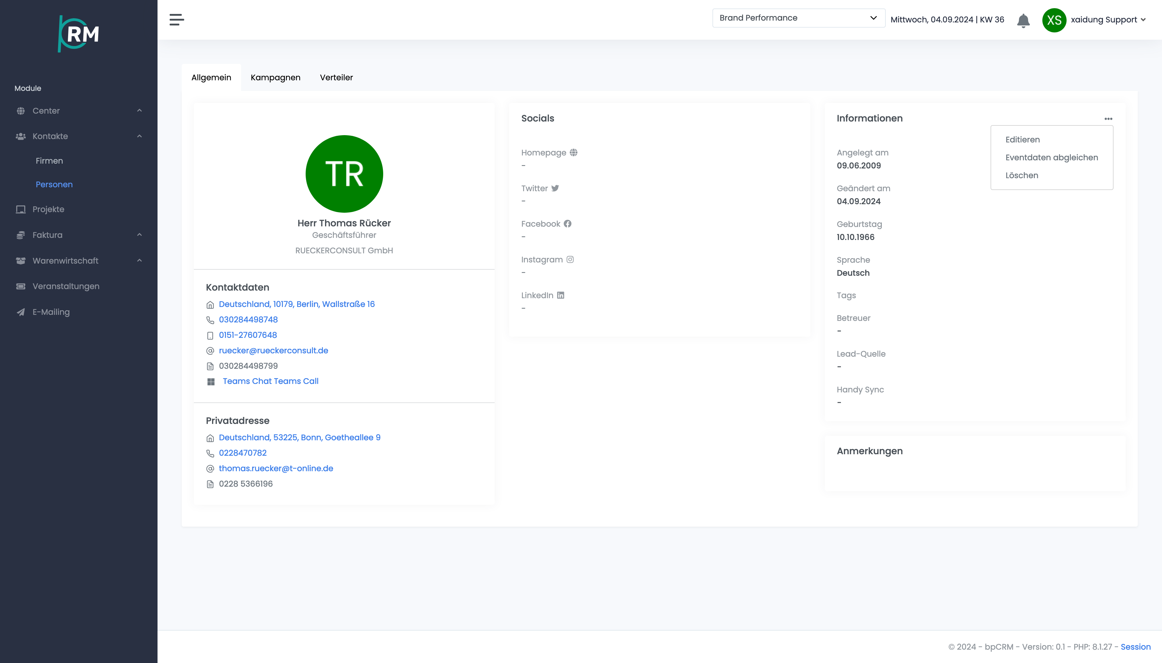1162x663 pixels.
Task: Expand the Warenwirtschaft module chevron
Action: [139, 261]
